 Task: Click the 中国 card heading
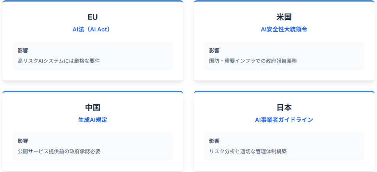(93, 108)
